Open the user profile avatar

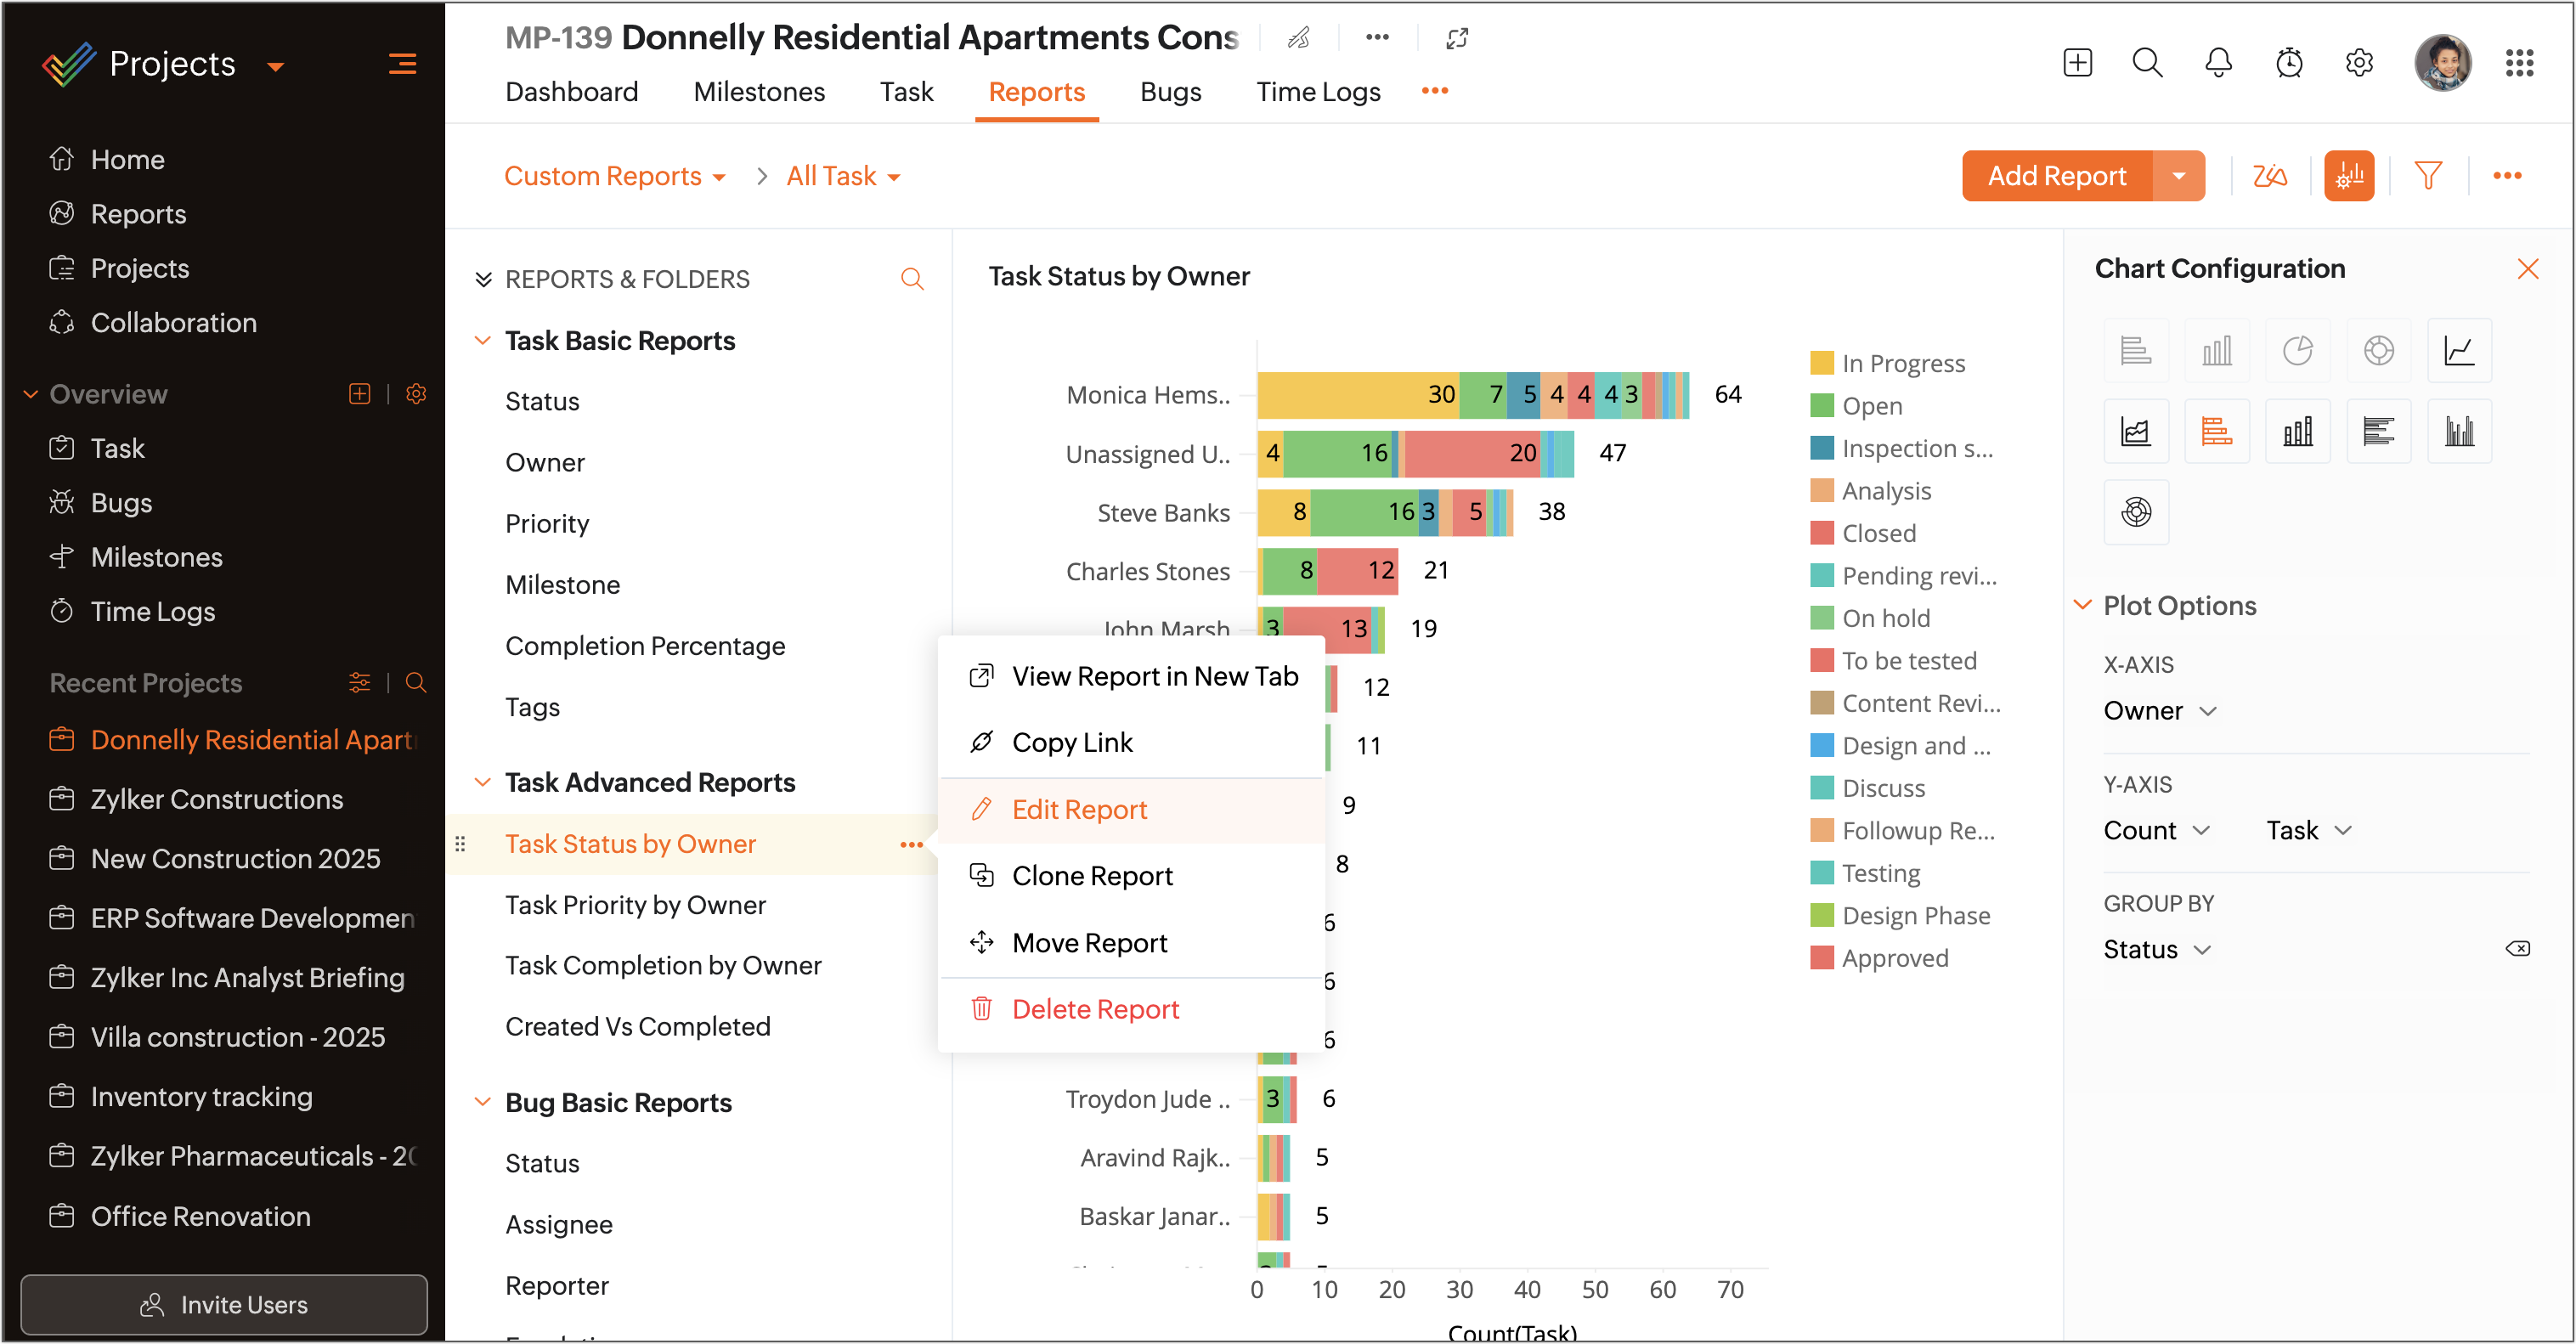tap(2441, 63)
